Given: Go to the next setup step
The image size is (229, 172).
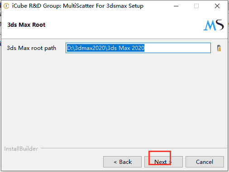Looking at the screenshot, I should click(x=163, y=162).
